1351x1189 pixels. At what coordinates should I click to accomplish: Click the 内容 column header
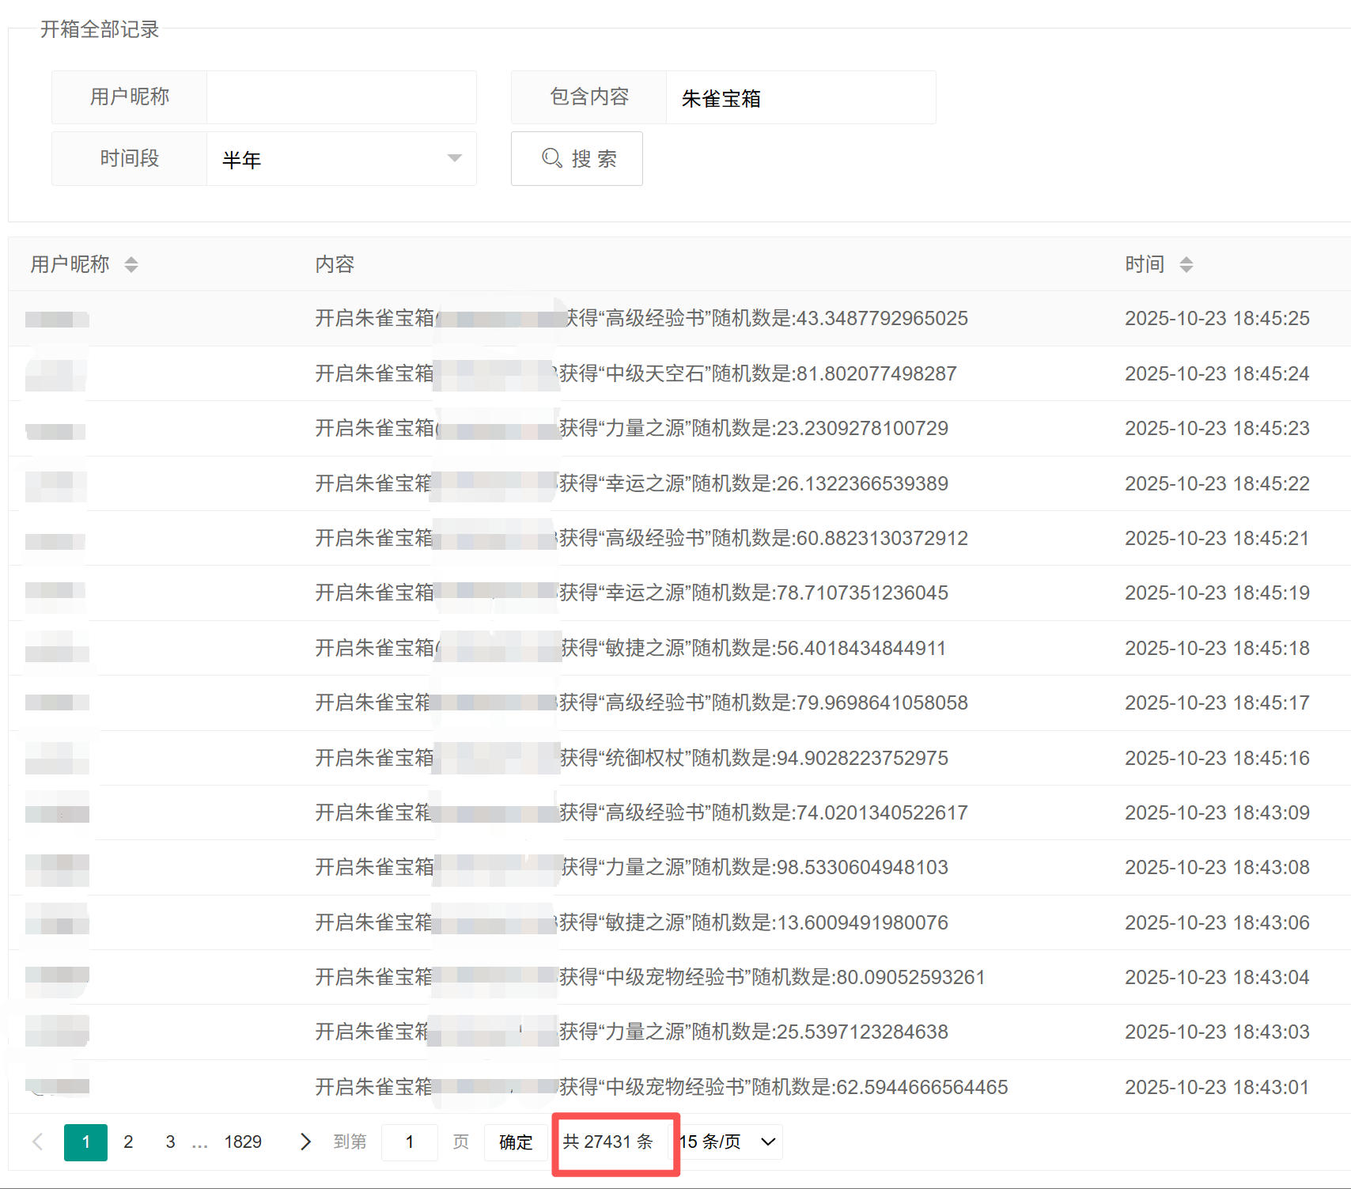(335, 264)
